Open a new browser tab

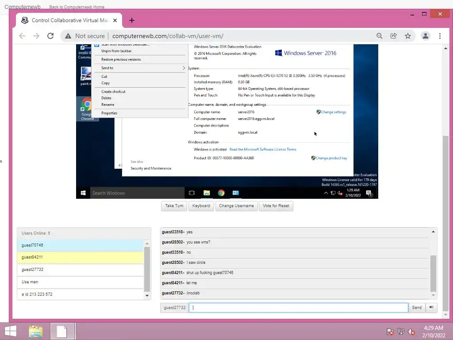pos(132,20)
